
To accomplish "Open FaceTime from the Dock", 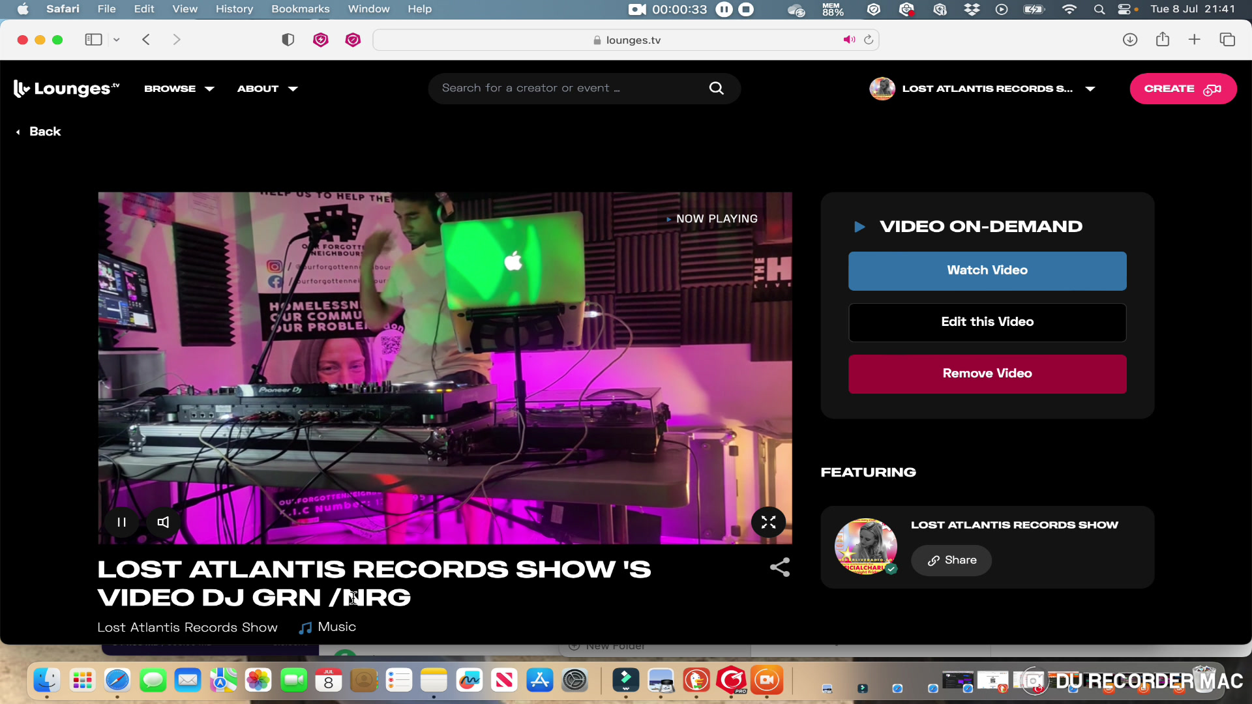I will click(x=293, y=681).
